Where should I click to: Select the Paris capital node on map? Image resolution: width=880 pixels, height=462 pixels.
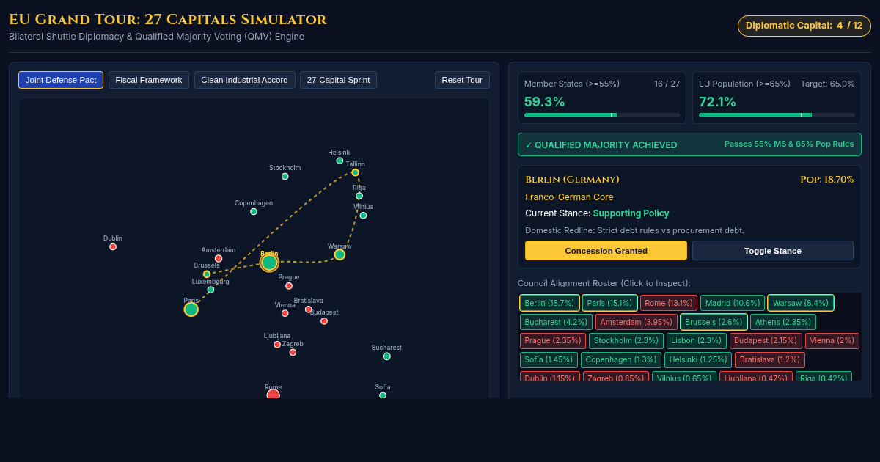191,309
